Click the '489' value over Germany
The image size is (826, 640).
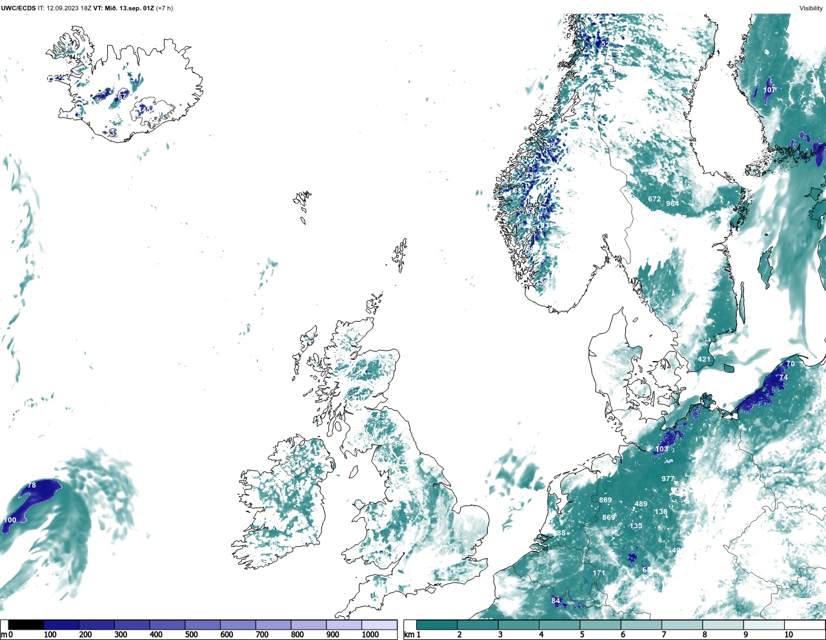[x=641, y=504]
